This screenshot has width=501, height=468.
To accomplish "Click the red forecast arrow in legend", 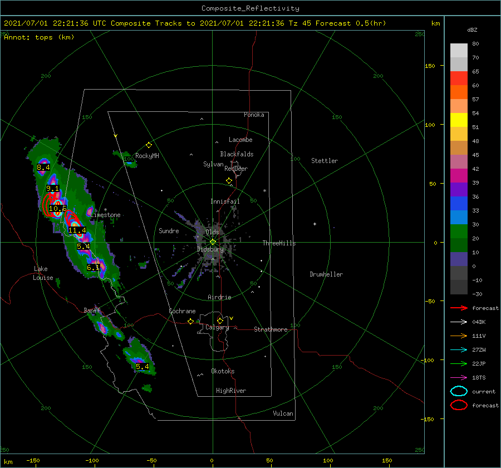I will pyautogui.click(x=459, y=308).
